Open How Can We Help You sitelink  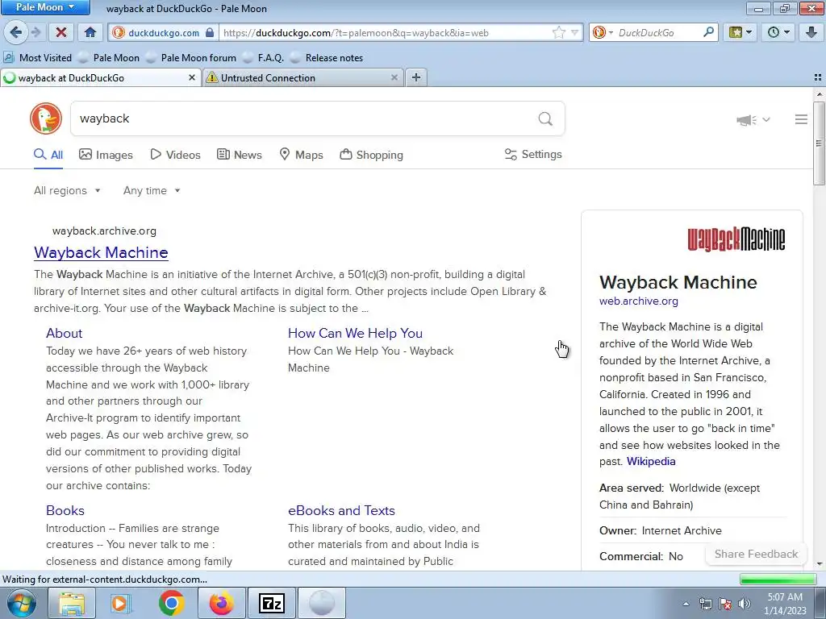tap(355, 333)
